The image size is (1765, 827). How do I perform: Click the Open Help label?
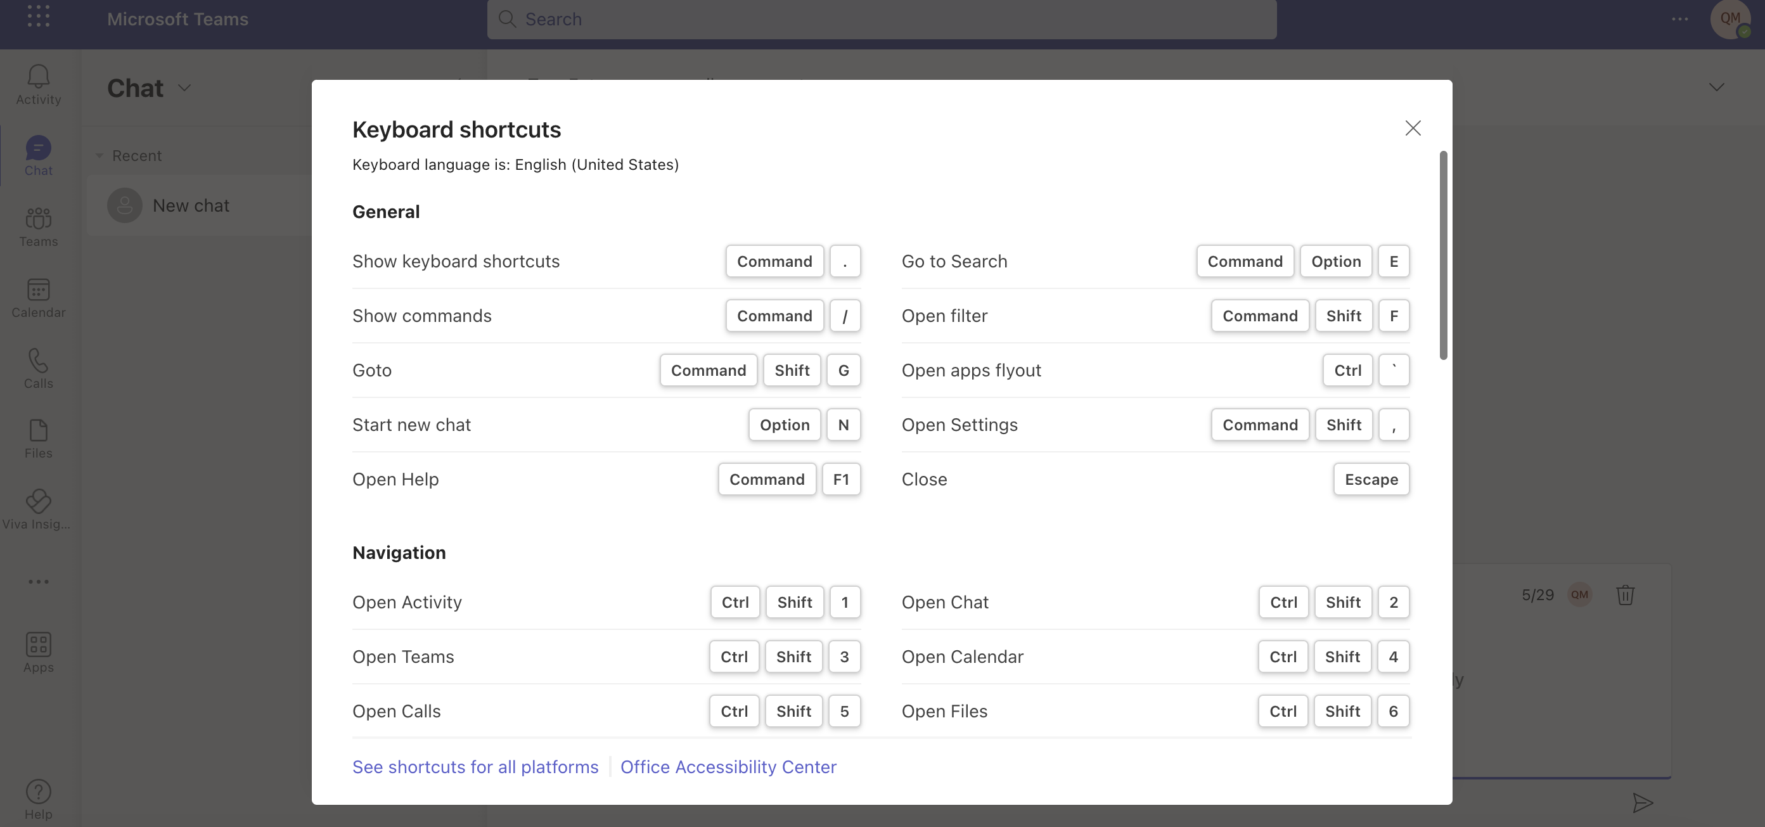395,479
